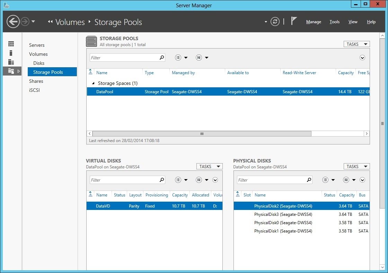
Task: Sort storage pools by Managed by column
Action: [183, 73]
